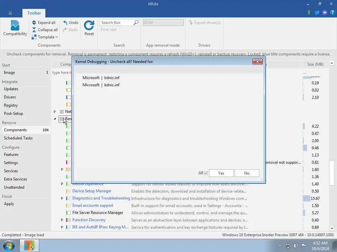Select the Toolbar tab

34,13
